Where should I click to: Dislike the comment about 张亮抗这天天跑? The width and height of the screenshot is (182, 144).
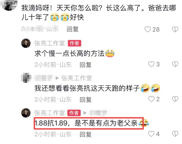pyautogui.click(x=175, y=99)
